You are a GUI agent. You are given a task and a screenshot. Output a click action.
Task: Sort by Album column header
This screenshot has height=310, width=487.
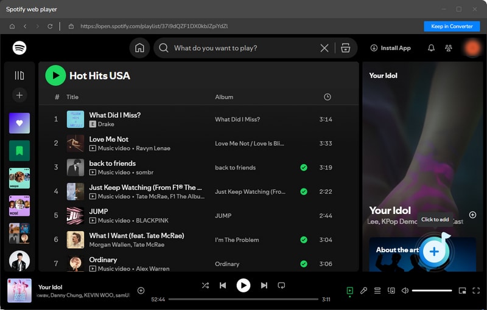(224, 97)
